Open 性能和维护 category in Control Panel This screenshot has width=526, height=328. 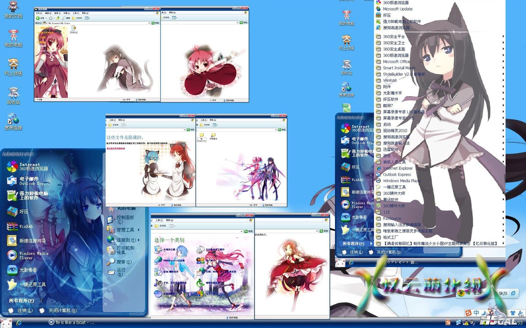point(165,294)
